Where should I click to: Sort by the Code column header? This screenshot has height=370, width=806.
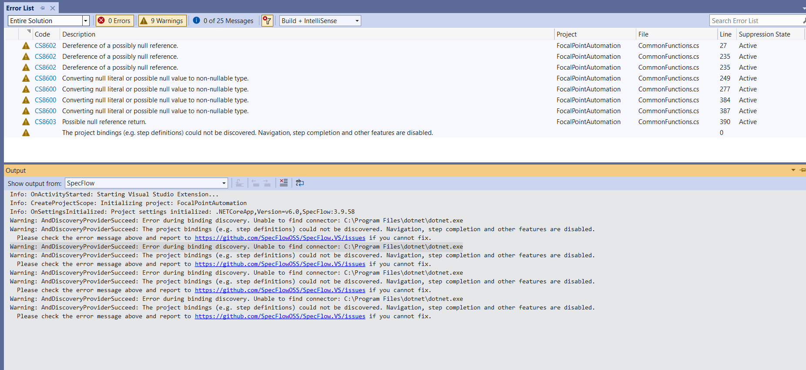click(42, 34)
